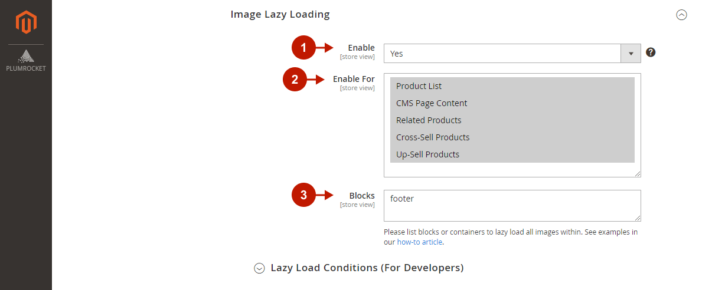Grab the Blocks textarea resize handle
Image resolution: width=712 pixels, height=290 pixels.
638,218
